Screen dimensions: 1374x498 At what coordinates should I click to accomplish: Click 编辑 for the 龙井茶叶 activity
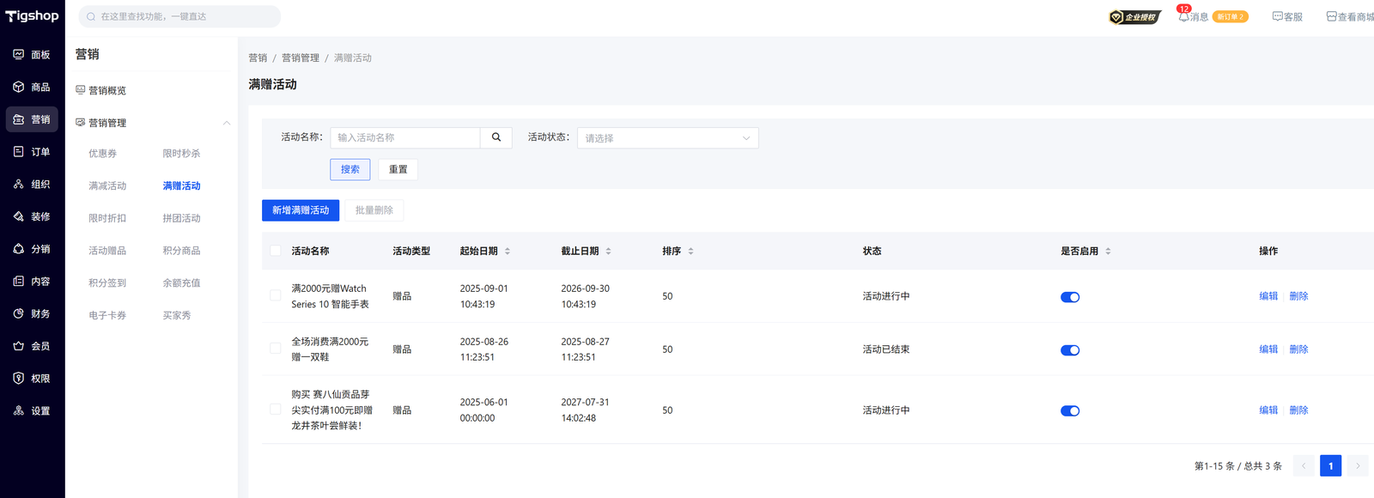[x=1268, y=410]
